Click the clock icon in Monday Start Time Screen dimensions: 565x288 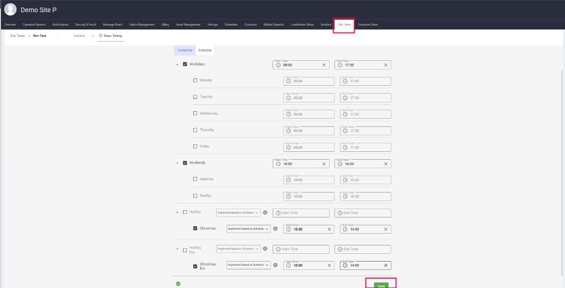tap(288, 81)
